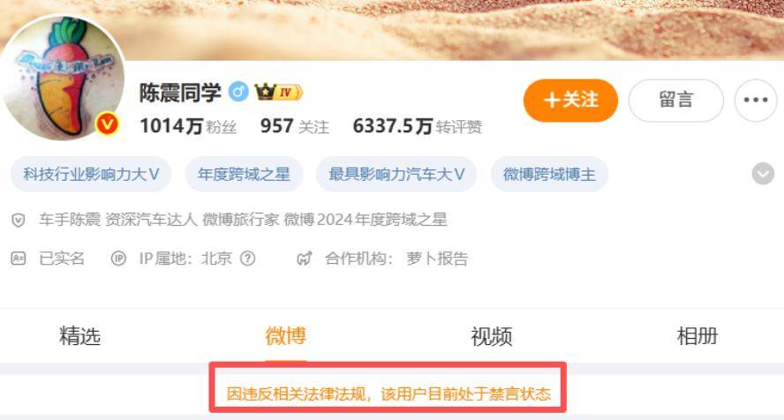Click the question mark help icon after 北京
Screen dimensions: 784x420
247,259
